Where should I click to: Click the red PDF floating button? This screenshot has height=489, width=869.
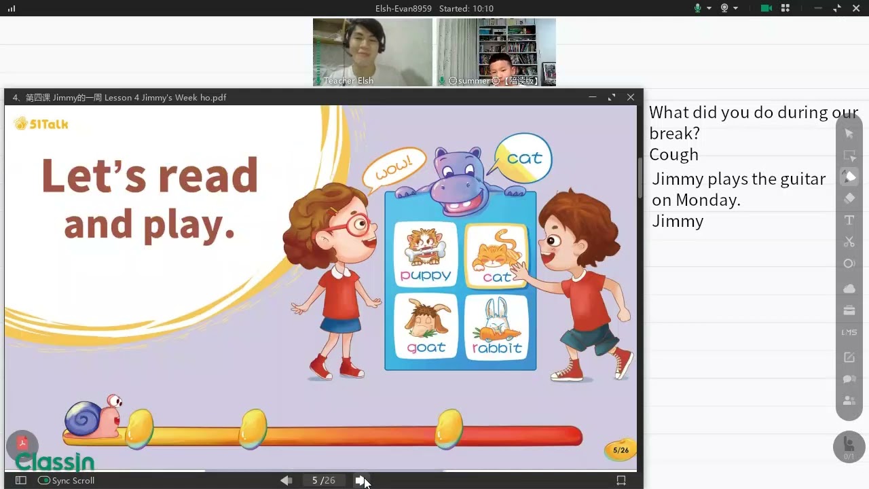[x=22, y=445]
